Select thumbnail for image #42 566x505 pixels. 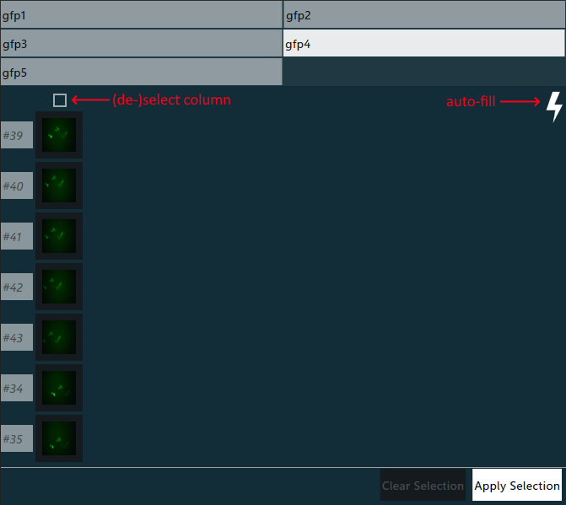[59, 287]
